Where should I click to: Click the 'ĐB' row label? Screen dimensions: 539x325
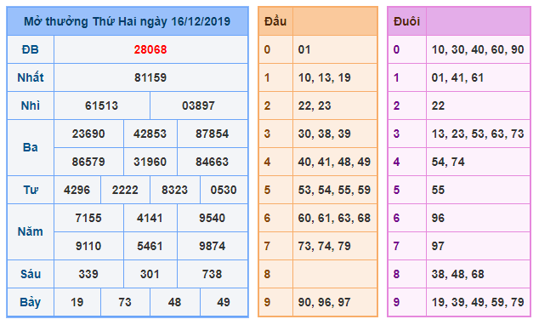(31, 49)
